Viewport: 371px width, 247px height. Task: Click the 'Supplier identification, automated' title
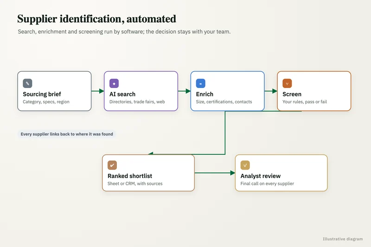[x=97, y=19]
